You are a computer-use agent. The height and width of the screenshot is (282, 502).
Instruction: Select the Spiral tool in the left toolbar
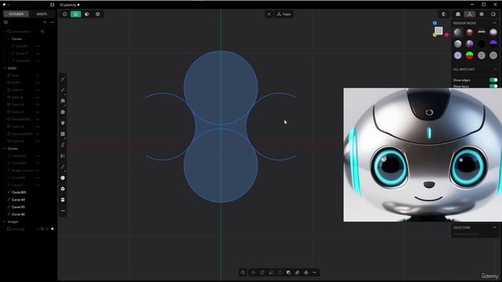63,145
